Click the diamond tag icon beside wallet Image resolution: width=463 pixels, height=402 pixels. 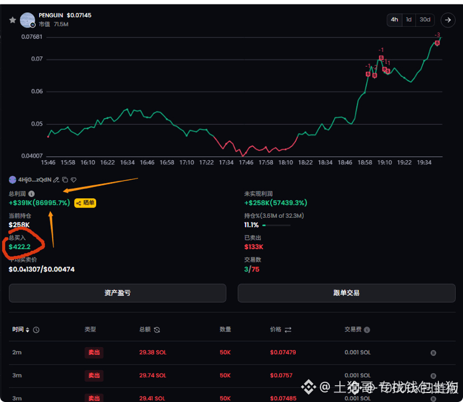73,180
